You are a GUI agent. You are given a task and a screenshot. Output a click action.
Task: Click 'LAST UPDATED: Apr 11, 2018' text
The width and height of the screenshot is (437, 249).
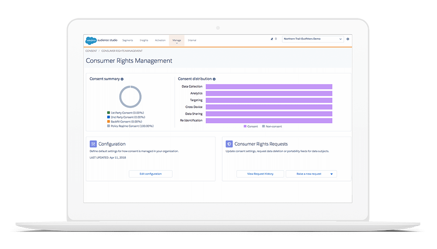point(108,157)
